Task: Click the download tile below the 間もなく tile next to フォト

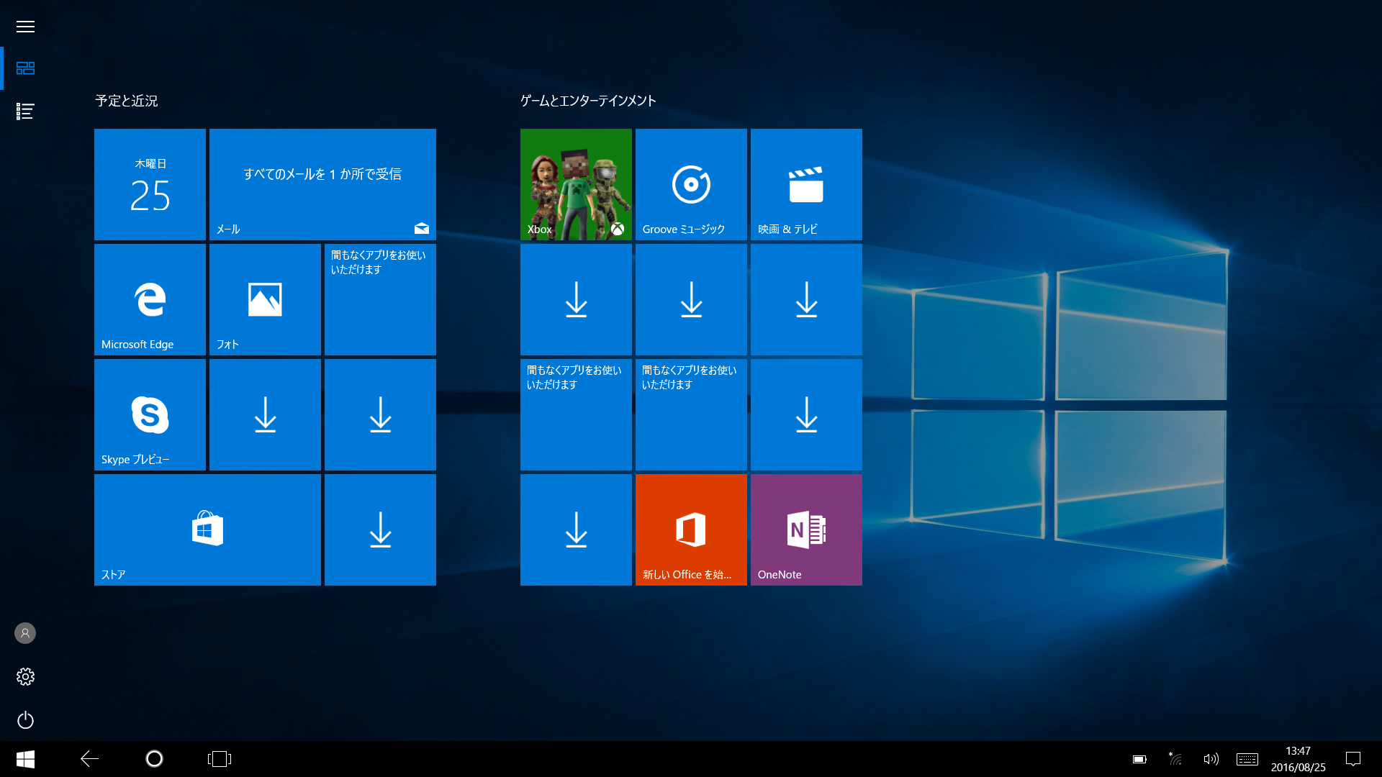Action: tap(380, 414)
